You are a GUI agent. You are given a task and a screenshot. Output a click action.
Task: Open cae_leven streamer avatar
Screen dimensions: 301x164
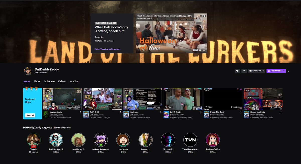[x=123, y=140]
